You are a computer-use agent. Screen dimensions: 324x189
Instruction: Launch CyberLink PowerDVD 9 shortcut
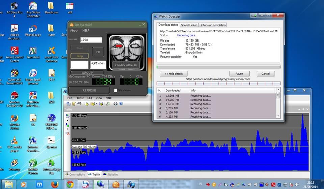[14, 77]
